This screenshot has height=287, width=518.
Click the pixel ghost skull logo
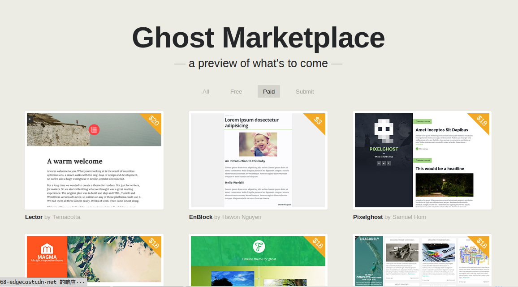[384, 131]
